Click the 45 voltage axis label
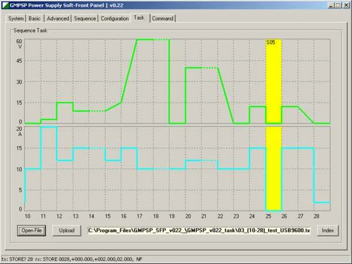Image resolution: width=352 pixels, height=264 pixels. coord(19,61)
